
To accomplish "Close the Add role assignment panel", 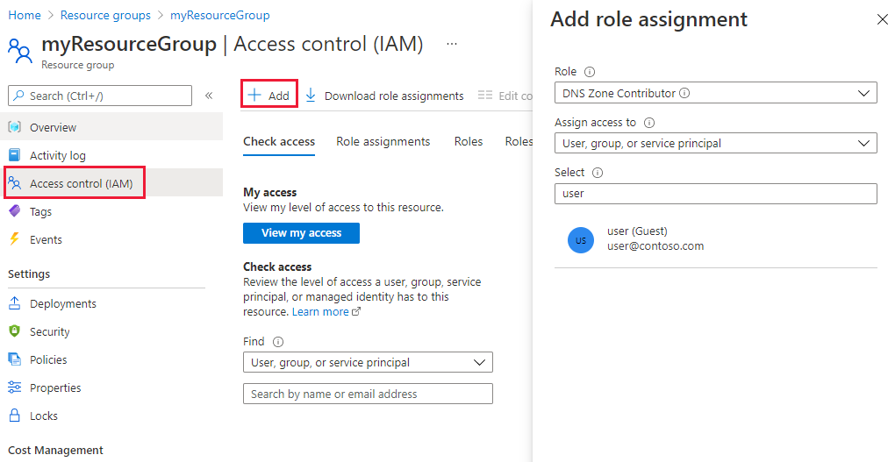I will click(x=882, y=18).
